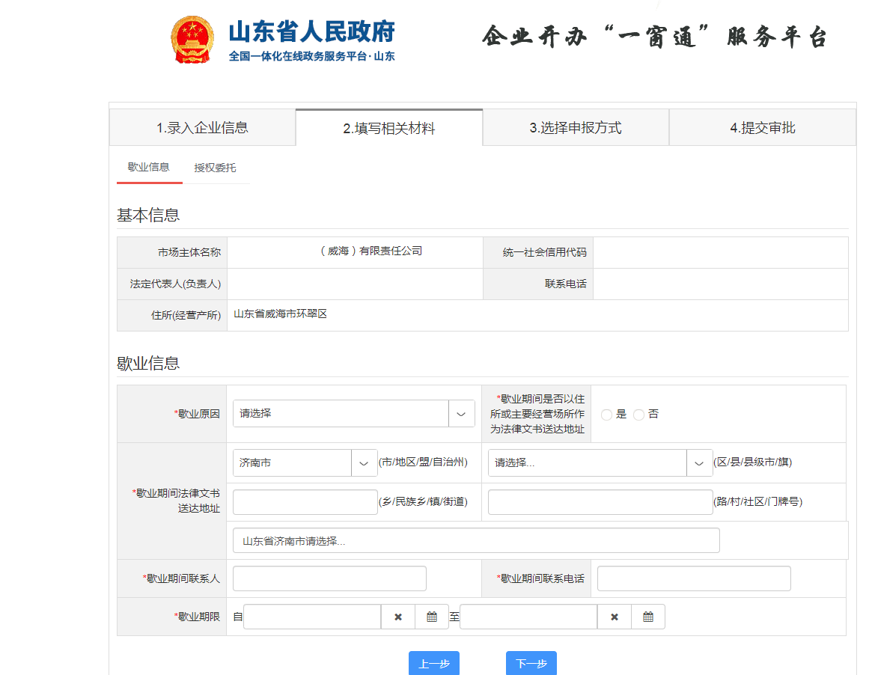Select 否 for legal document delivery address
The height and width of the screenshot is (675, 869).
(638, 415)
